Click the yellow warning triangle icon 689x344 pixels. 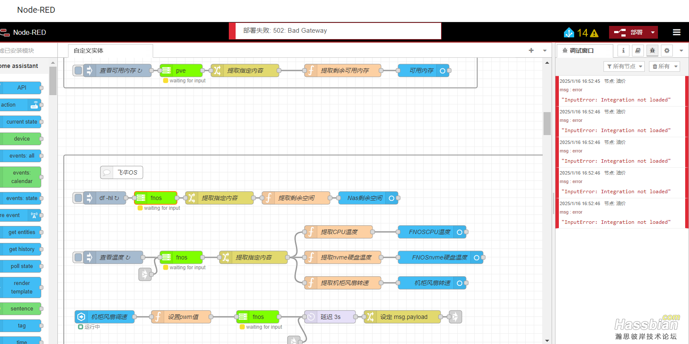[x=595, y=33]
